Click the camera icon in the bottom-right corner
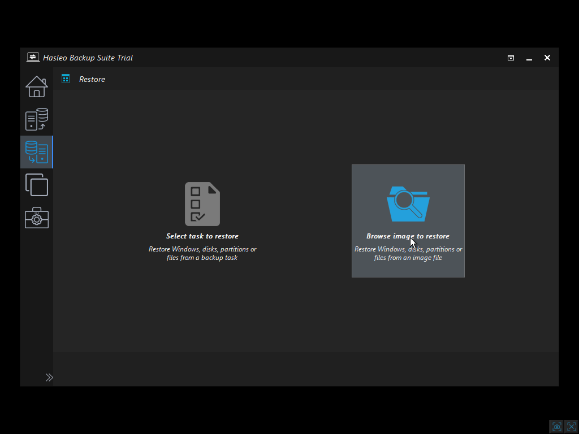 tap(556, 426)
